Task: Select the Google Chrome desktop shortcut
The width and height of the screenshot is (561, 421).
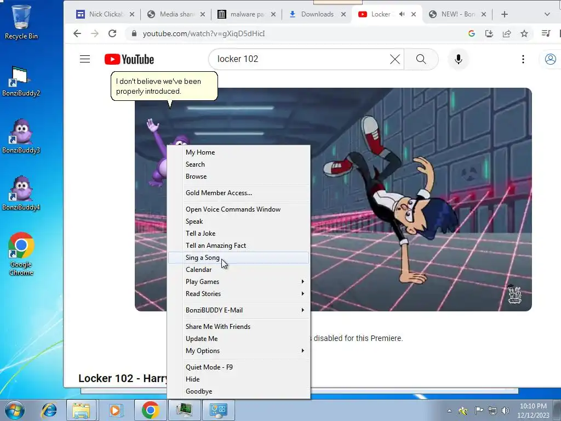Action: (21, 254)
